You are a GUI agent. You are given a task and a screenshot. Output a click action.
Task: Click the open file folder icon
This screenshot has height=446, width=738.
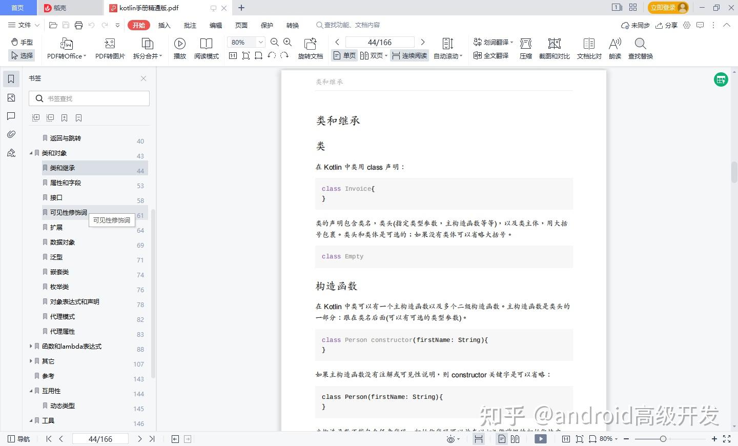click(53, 25)
